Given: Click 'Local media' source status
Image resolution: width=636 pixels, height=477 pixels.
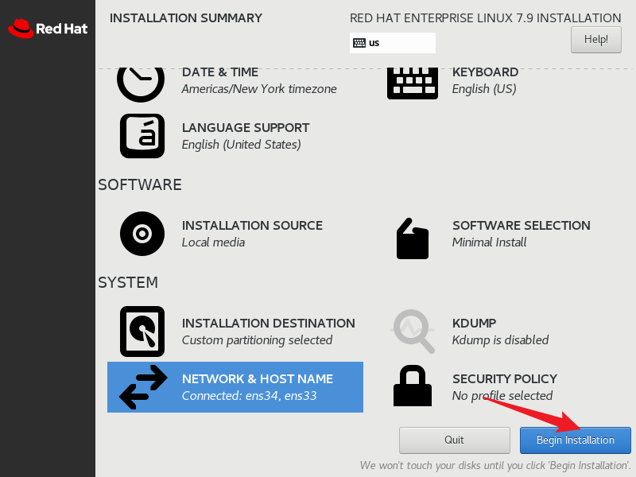Looking at the screenshot, I should pos(213,242).
